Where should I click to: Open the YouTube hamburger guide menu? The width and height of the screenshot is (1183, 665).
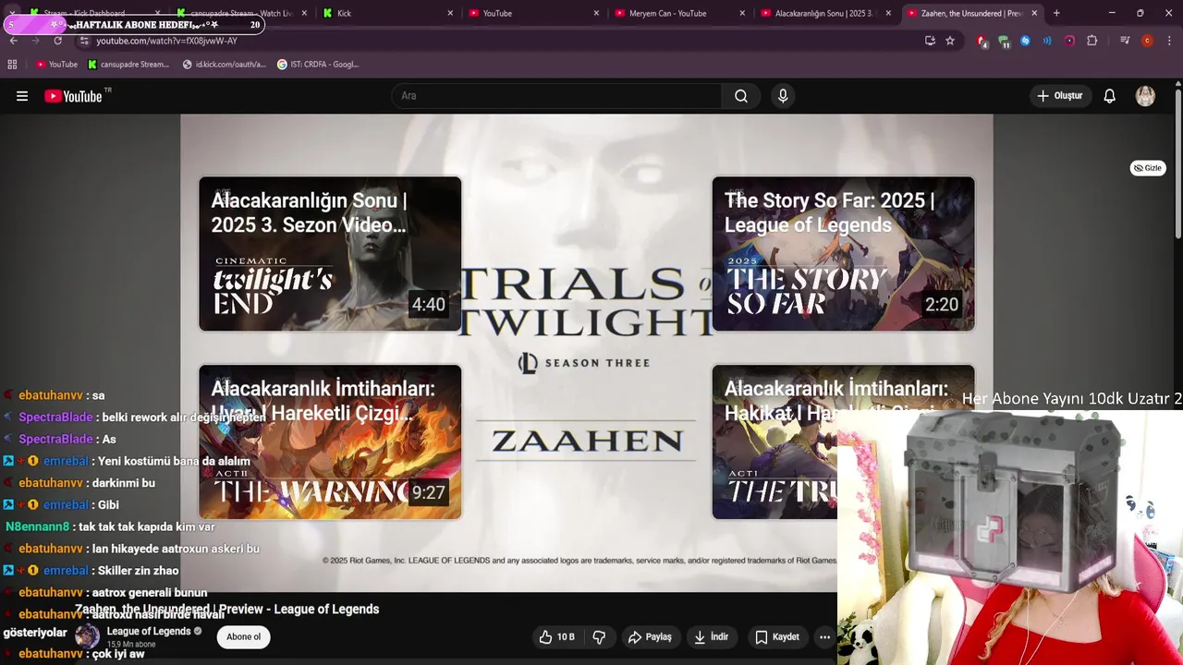point(22,96)
